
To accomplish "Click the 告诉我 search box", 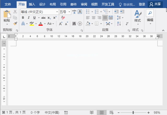I will [x=128, y=4].
